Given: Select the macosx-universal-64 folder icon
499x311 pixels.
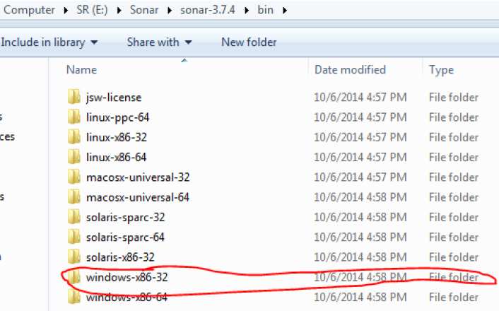Looking at the screenshot, I should [74, 196].
